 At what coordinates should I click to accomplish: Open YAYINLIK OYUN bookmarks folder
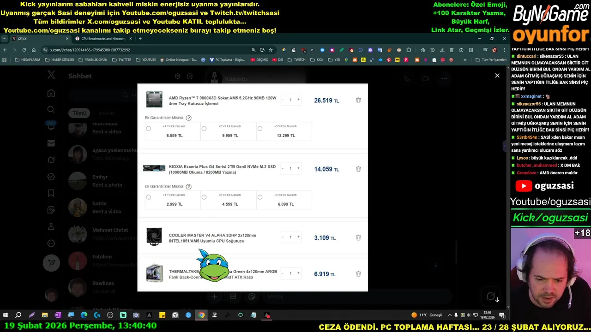[x=93, y=59]
